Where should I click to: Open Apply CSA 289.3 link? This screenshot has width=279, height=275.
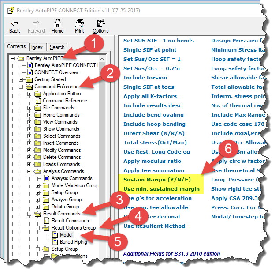tap(235, 198)
